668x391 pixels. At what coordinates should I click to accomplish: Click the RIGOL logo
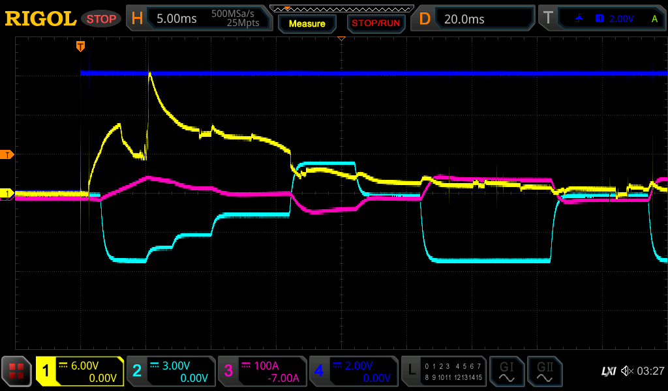(40, 19)
